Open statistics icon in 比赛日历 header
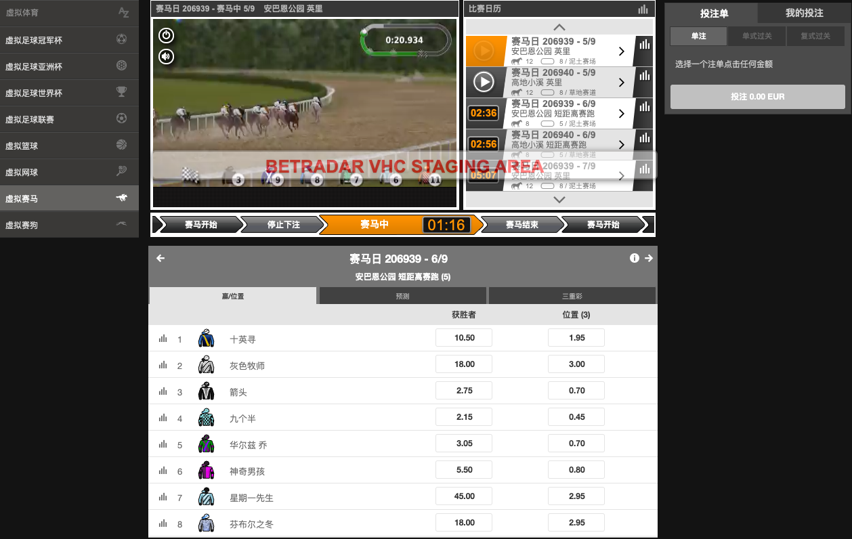This screenshot has height=539, width=852. [x=643, y=9]
